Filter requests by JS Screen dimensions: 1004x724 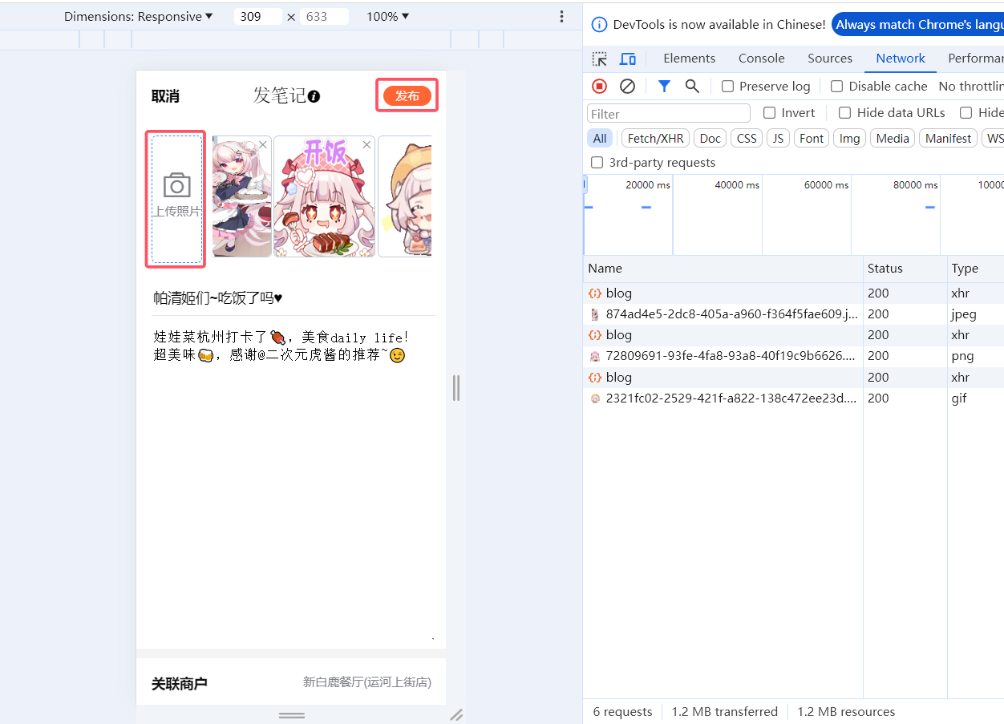(778, 139)
